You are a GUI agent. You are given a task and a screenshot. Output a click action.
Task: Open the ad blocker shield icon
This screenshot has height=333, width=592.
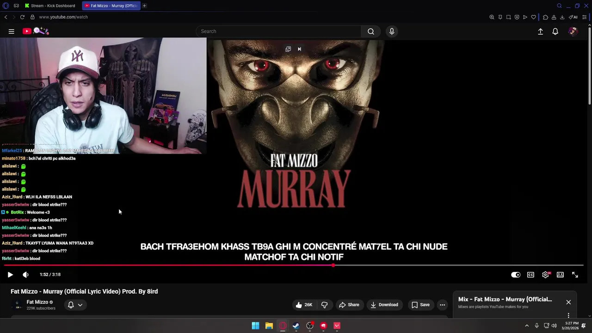tap(517, 17)
